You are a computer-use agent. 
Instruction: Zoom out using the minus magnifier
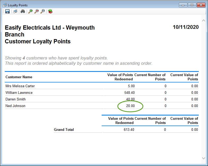(x=37, y=11)
